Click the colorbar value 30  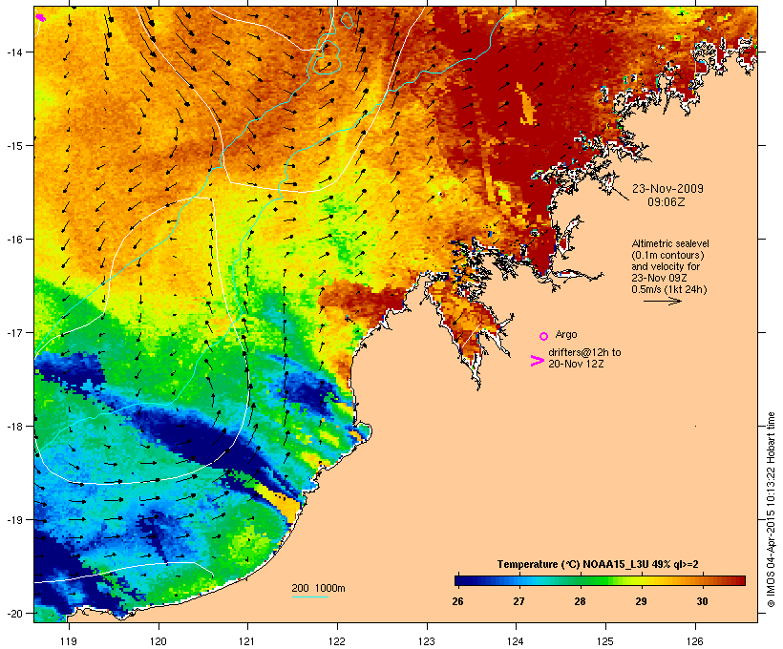coord(702,601)
